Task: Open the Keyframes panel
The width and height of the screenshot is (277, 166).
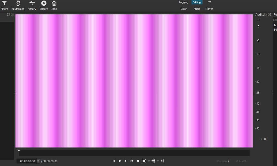Action: coord(18,5)
